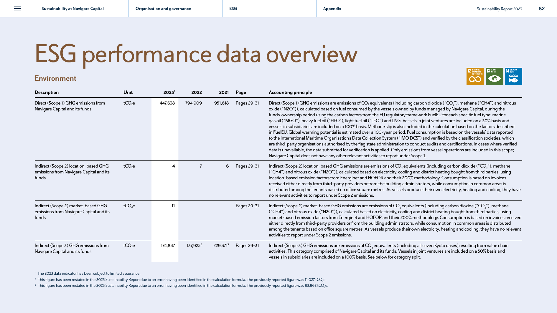557x313 pixels.
Task: Open Organisation and governance tab
Action: click(163, 9)
